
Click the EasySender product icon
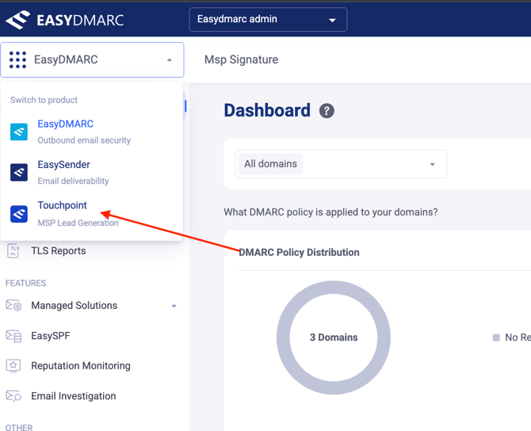[x=19, y=172]
